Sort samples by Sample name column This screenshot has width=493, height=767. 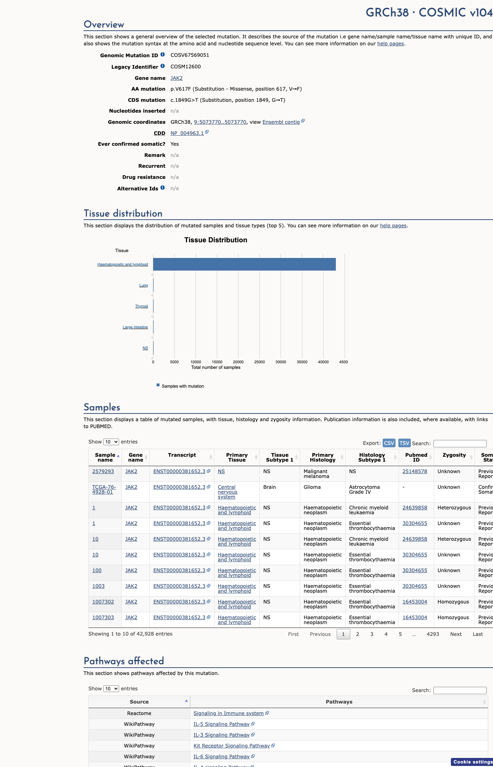(x=105, y=457)
